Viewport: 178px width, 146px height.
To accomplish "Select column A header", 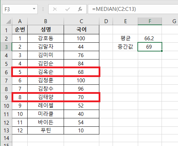I will pos(20,21).
